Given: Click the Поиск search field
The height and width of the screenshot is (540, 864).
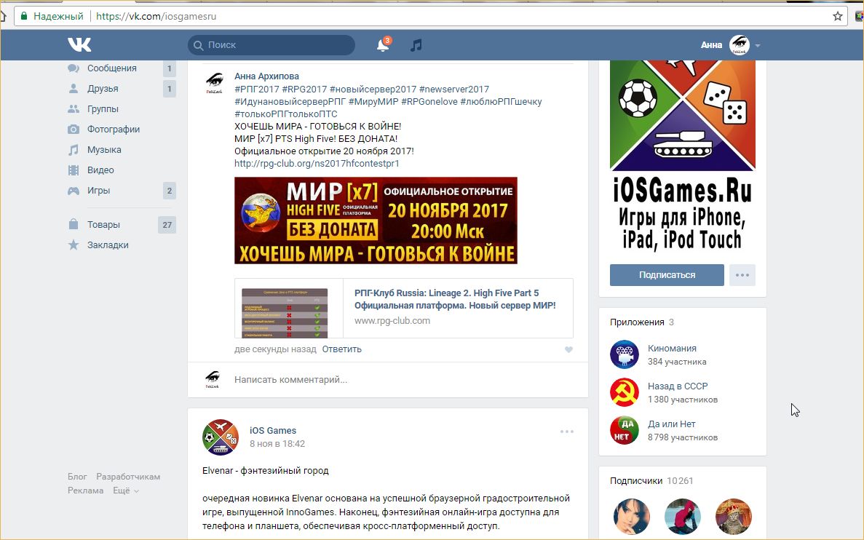Looking at the screenshot, I should tap(272, 45).
